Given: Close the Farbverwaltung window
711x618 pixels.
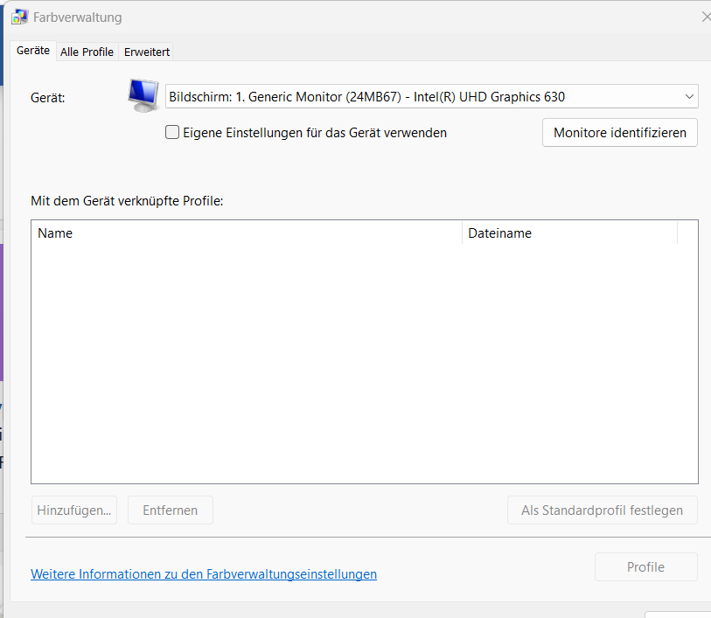Looking at the screenshot, I should pyautogui.click(x=706, y=17).
